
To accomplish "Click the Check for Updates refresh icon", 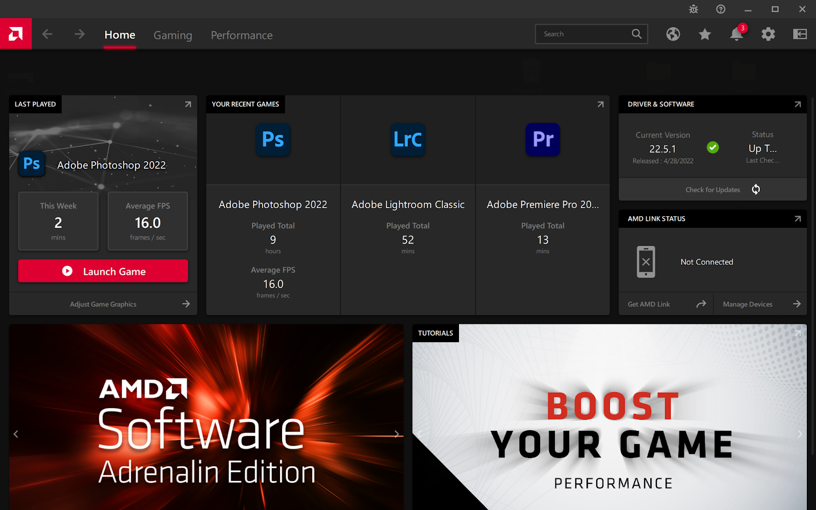I will (756, 189).
